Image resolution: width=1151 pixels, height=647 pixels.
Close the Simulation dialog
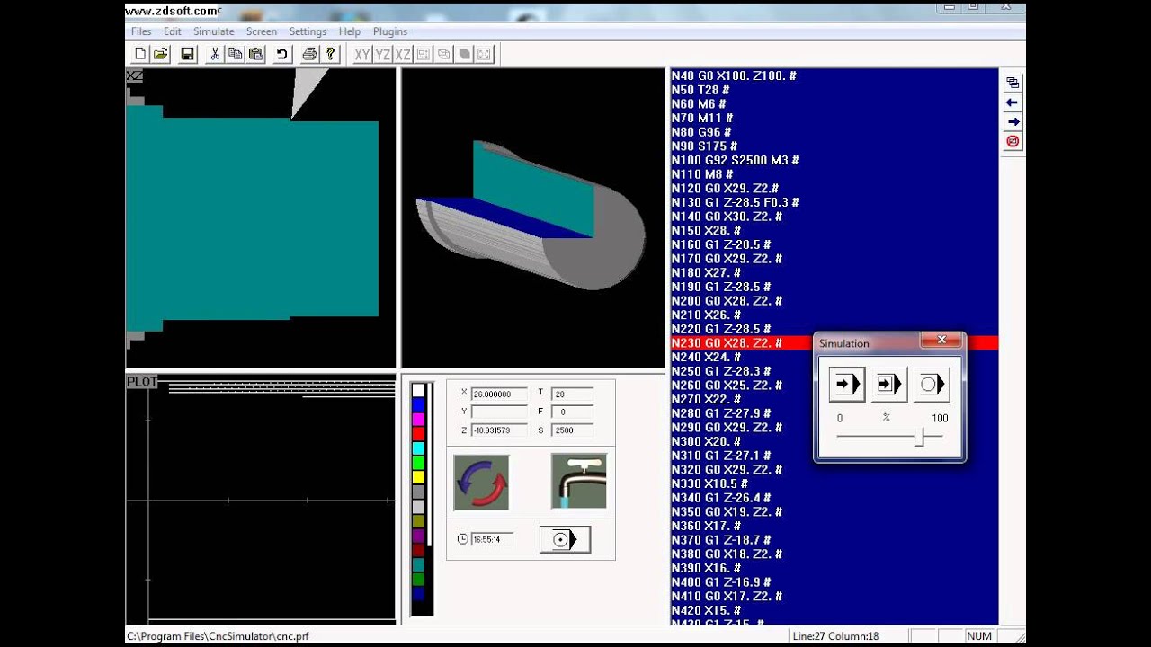click(x=941, y=341)
